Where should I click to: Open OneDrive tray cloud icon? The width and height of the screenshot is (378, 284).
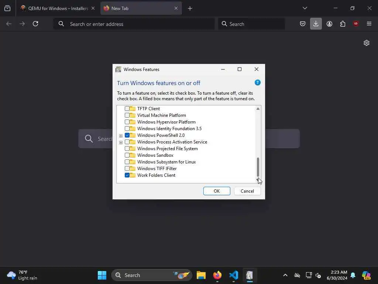pyautogui.click(x=297, y=275)
